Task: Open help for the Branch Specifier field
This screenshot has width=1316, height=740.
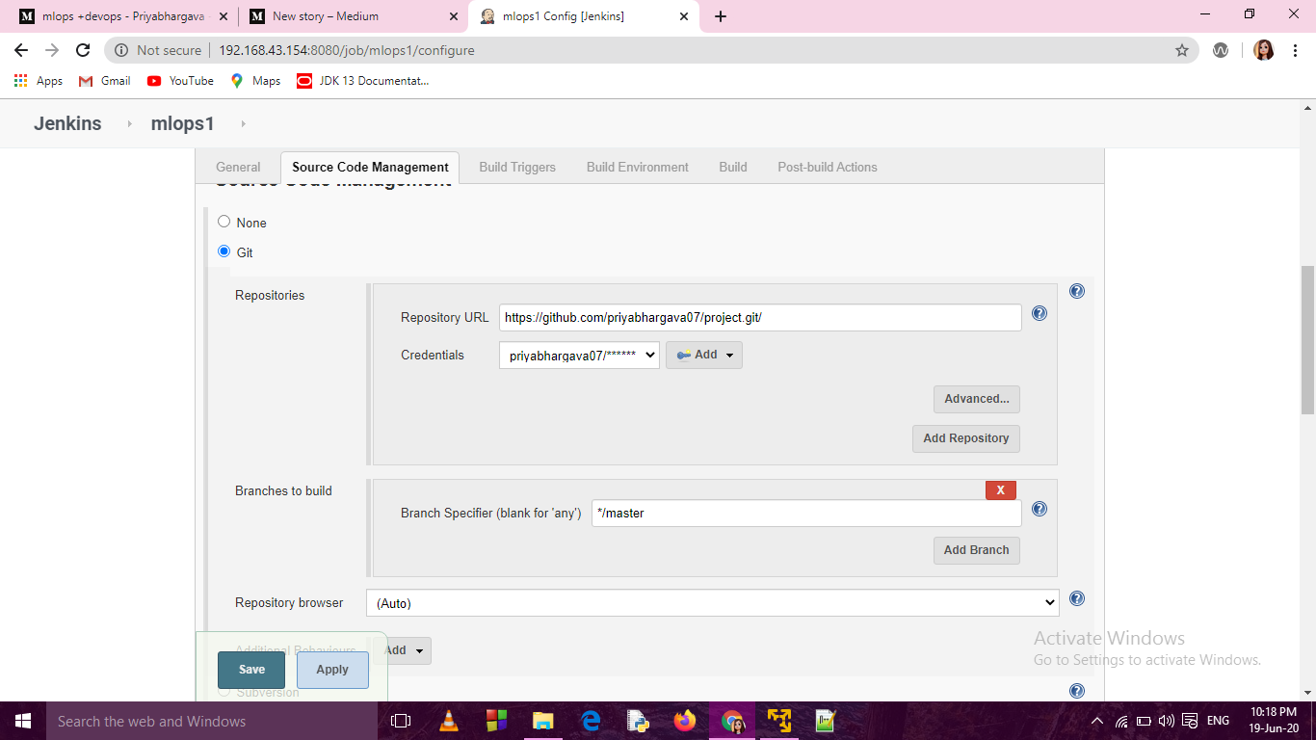Action: tap(1040, 509)
